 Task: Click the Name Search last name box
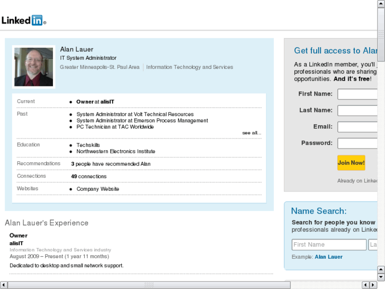click(373, 244)
